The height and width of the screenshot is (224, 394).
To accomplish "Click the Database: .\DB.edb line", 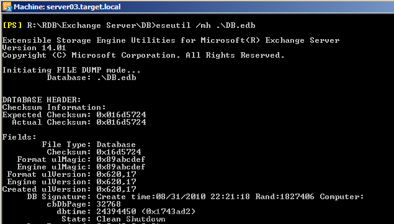I will pos(91,78).
